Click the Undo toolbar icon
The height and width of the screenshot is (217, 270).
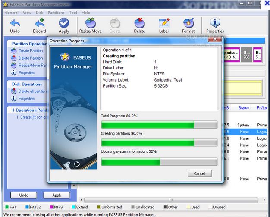click(15, 23)
